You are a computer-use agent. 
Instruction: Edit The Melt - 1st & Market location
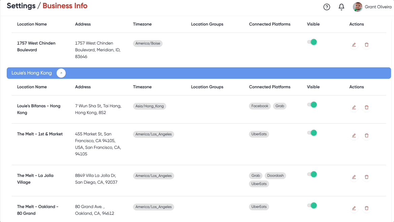tap(354, 136)
